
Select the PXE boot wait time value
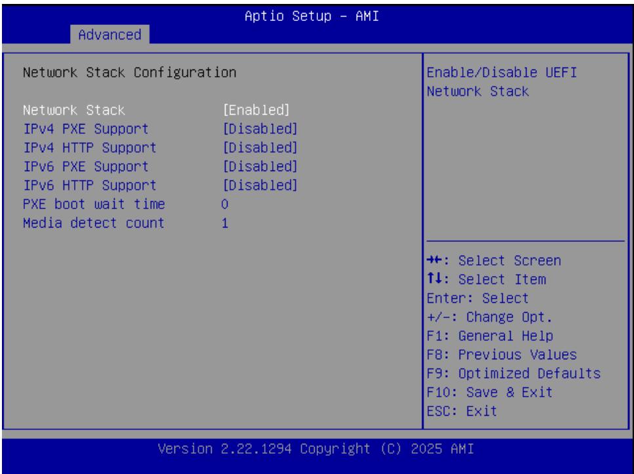coord(225,205)
